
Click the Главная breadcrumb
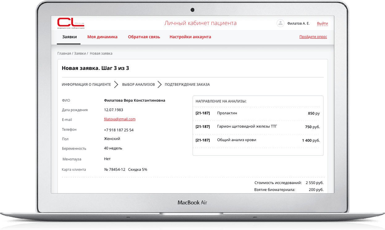[64, 53]
